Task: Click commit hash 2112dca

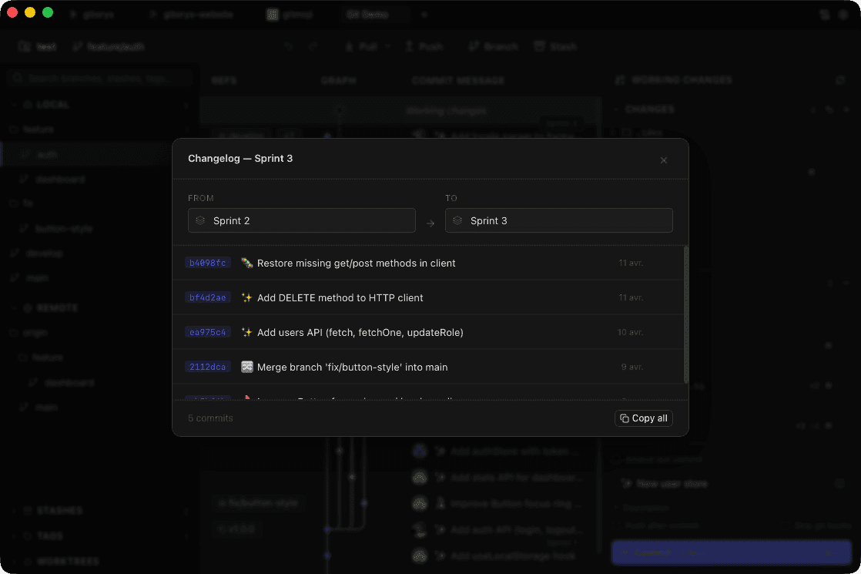Action: [x=208, y=367]
